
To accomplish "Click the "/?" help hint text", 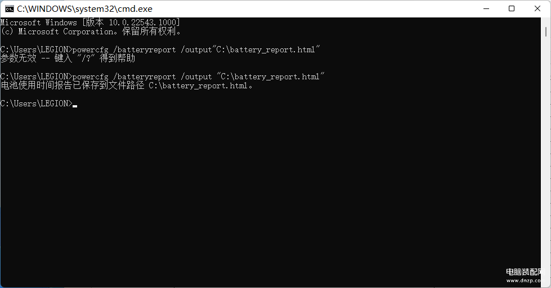I will click(x=86, y=58).
